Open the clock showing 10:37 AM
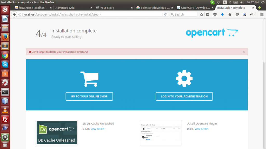The width and height of the screenshot is (266, 149). click(x=253, y=2)
